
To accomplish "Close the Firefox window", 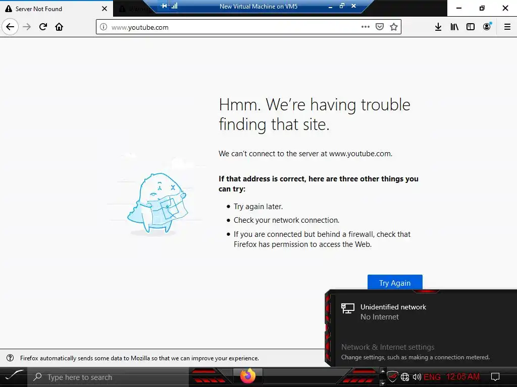I will point(505,8).
